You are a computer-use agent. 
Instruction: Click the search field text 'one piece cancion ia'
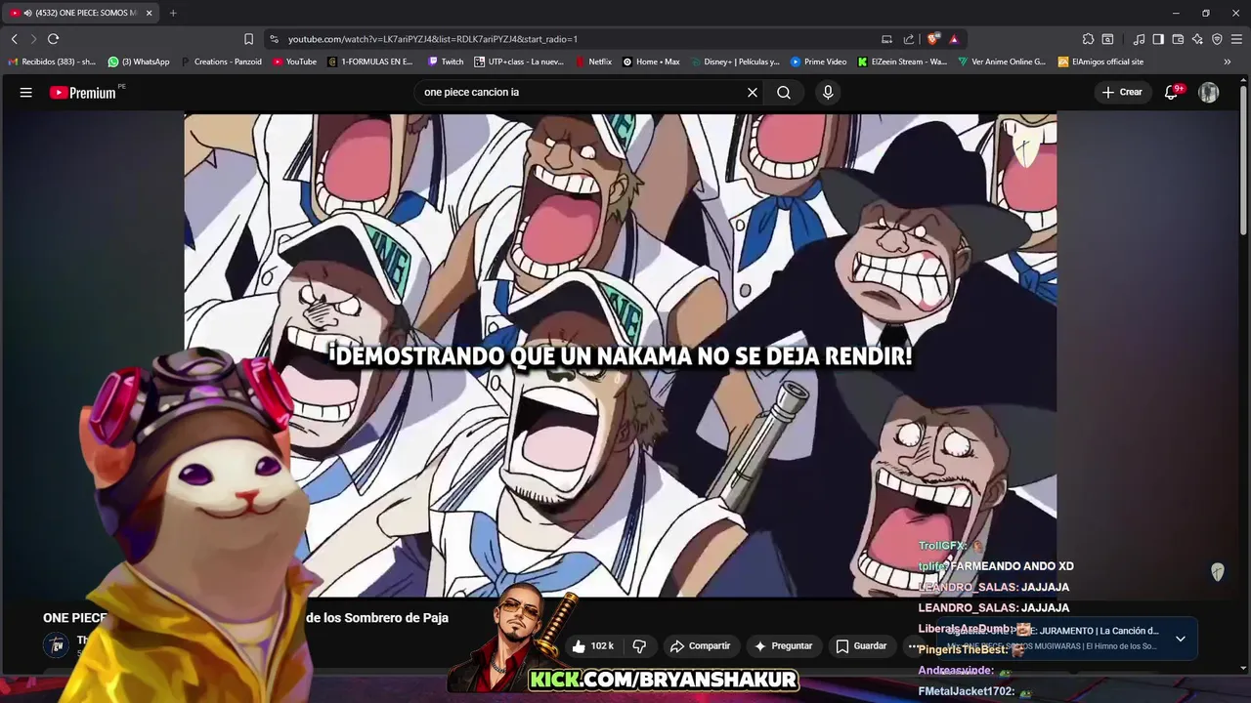pos(472,93)
